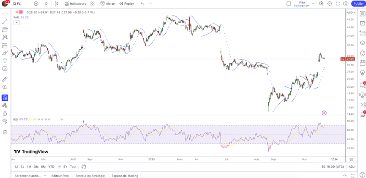
Task: Select the crosshair cursor tool
Action: (5, 14)
